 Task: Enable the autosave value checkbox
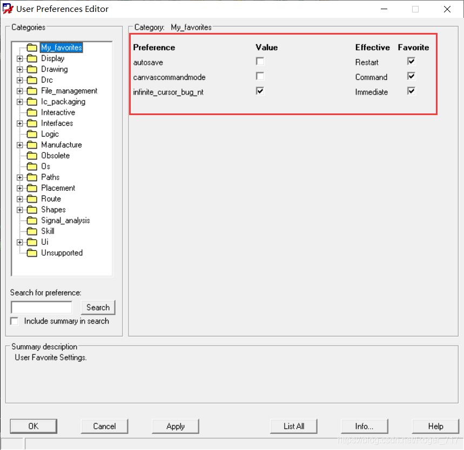[260, 62]
